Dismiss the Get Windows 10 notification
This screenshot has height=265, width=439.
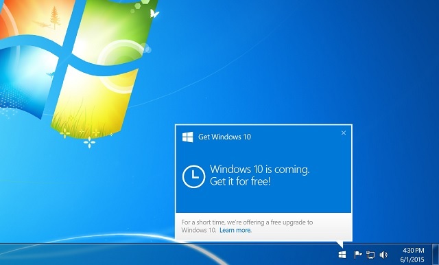[344, 133]
